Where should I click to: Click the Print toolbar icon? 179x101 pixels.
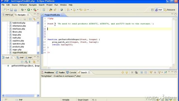[x=15, y=10]
